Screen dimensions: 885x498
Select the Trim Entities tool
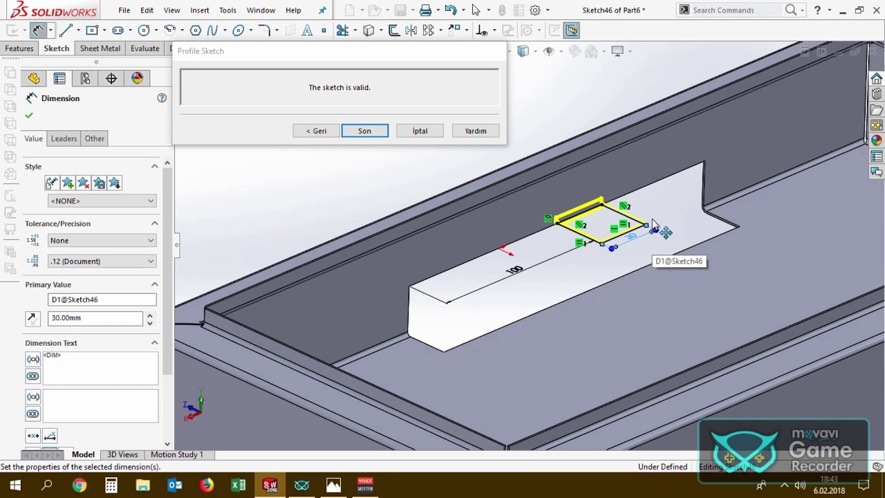pyautogui.click(x=342, y=30)
